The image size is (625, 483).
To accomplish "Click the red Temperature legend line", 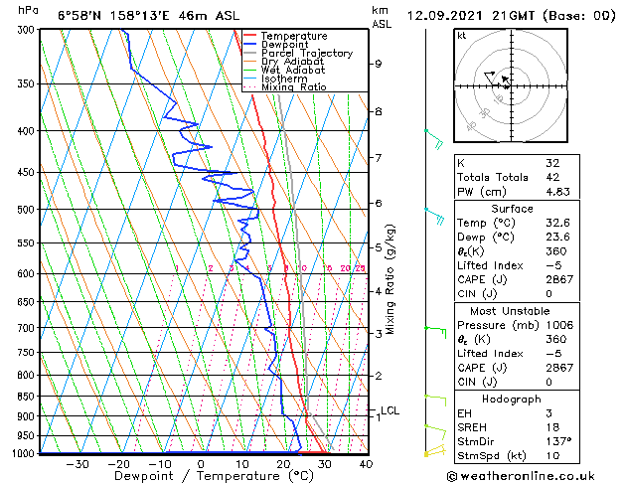I will (x=250, y=36).
